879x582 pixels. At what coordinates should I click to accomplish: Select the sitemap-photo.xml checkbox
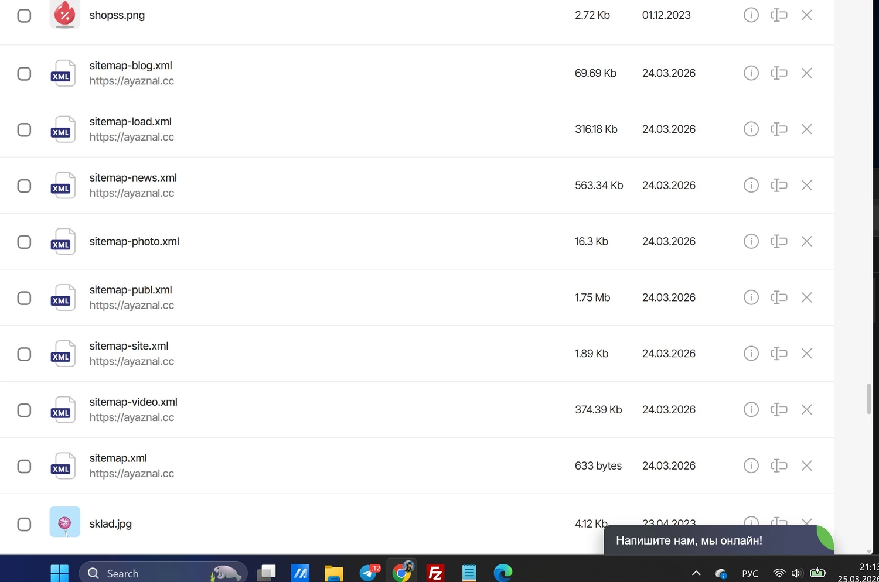pyautogui.click(x=24, y=242)
